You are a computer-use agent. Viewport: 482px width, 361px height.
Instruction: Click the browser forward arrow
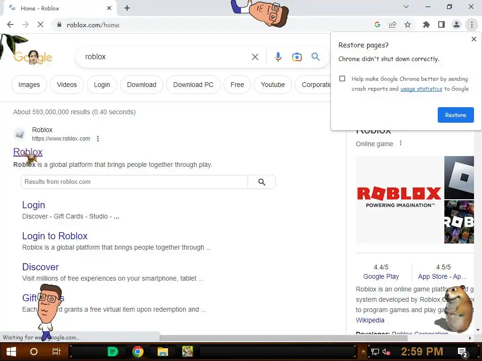(25, 24)
